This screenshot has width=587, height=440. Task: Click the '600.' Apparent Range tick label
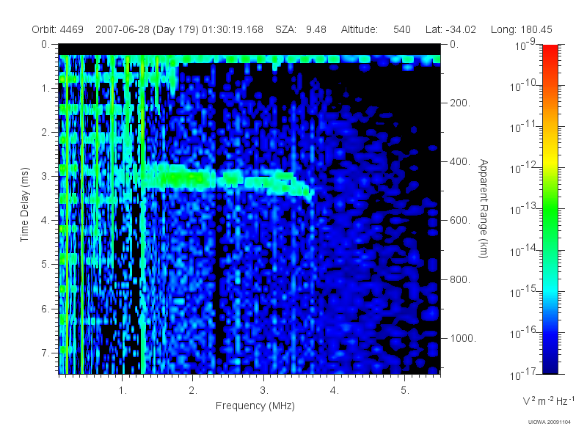(460, 221)
